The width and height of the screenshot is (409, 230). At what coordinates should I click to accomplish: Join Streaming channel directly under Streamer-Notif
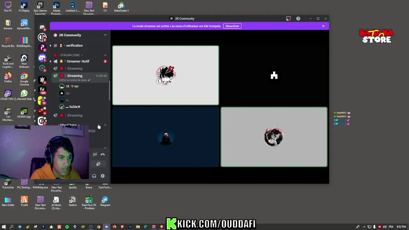point(80,69)
